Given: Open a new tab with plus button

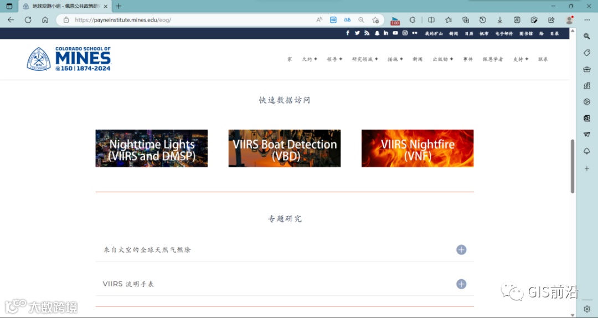Looking at the screenshot, I should (x=118, y=6).
